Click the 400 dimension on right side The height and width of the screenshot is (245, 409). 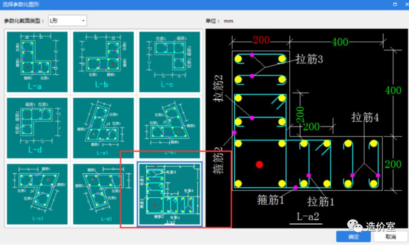[393, 91]
